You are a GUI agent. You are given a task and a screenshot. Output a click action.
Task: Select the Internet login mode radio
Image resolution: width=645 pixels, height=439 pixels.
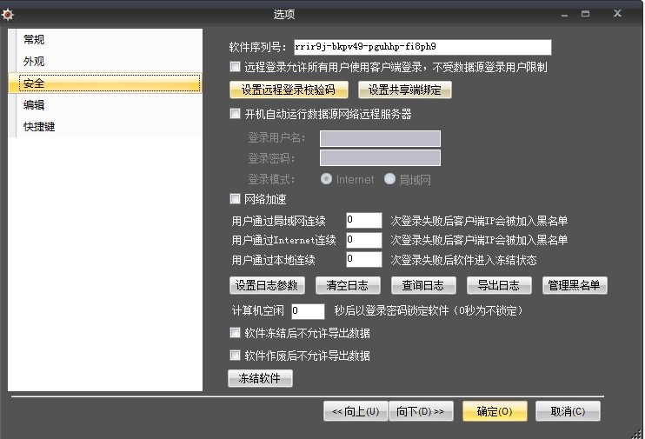pyautogui.click(x=326, y=179)
